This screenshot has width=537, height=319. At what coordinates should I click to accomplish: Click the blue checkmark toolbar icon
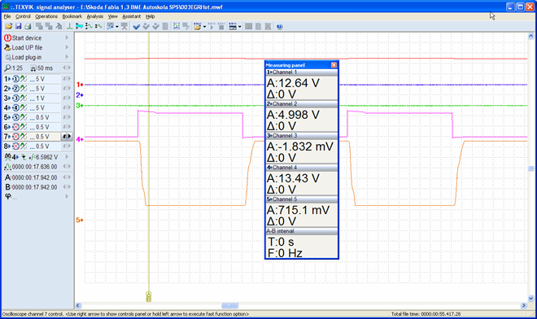point(137,26)
